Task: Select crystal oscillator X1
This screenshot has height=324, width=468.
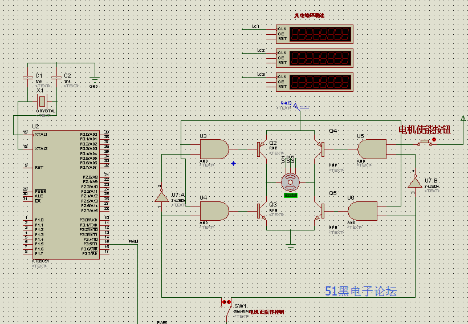Action: coord(42,102)
